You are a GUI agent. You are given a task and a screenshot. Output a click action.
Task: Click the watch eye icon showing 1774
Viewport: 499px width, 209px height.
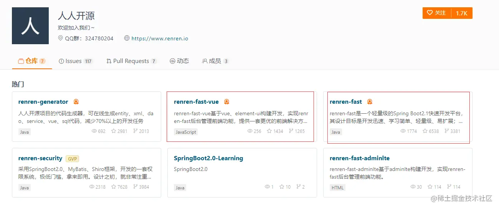tap(403, 131)
